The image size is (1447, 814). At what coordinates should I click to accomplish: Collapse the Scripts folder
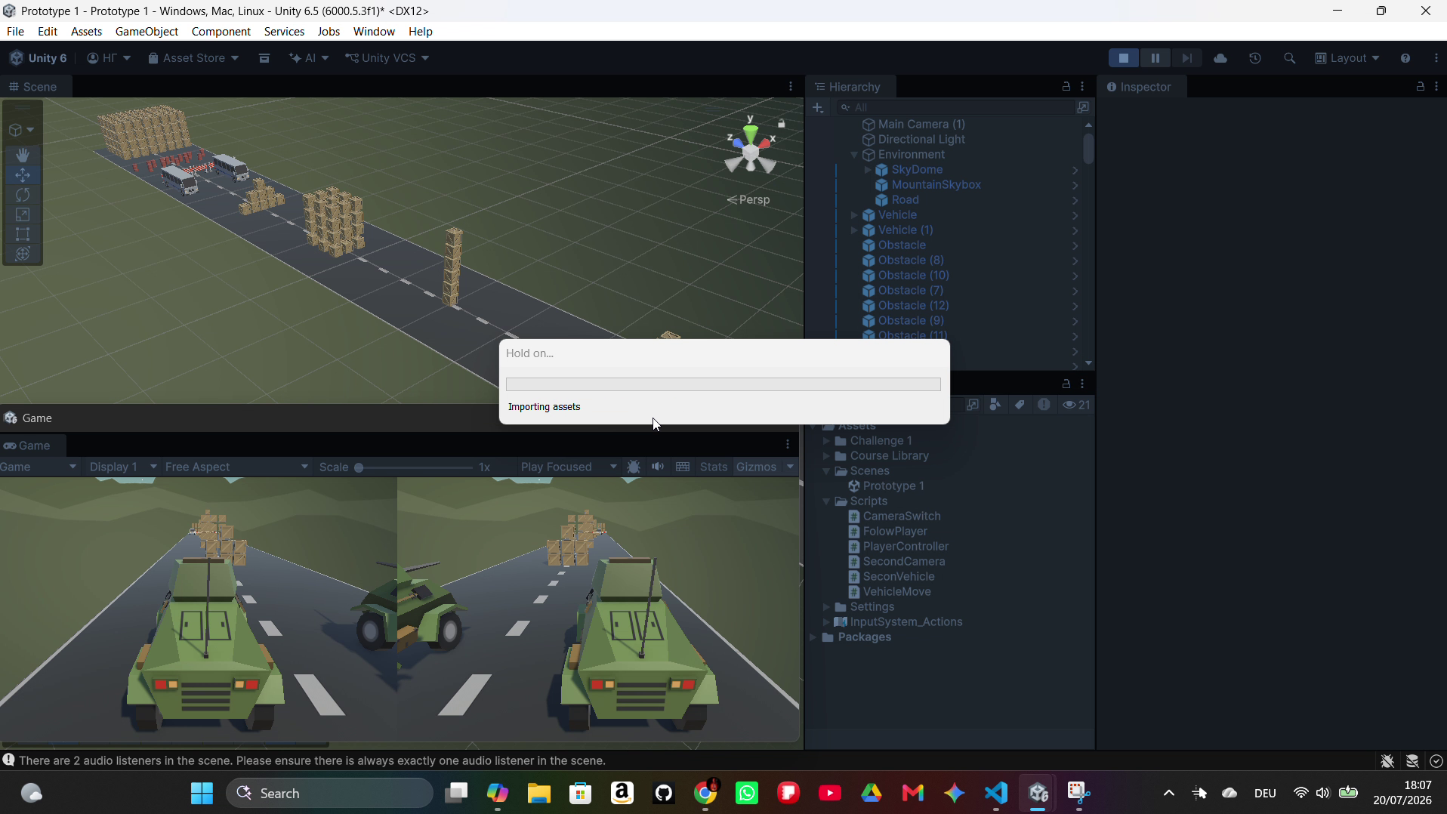826,501
